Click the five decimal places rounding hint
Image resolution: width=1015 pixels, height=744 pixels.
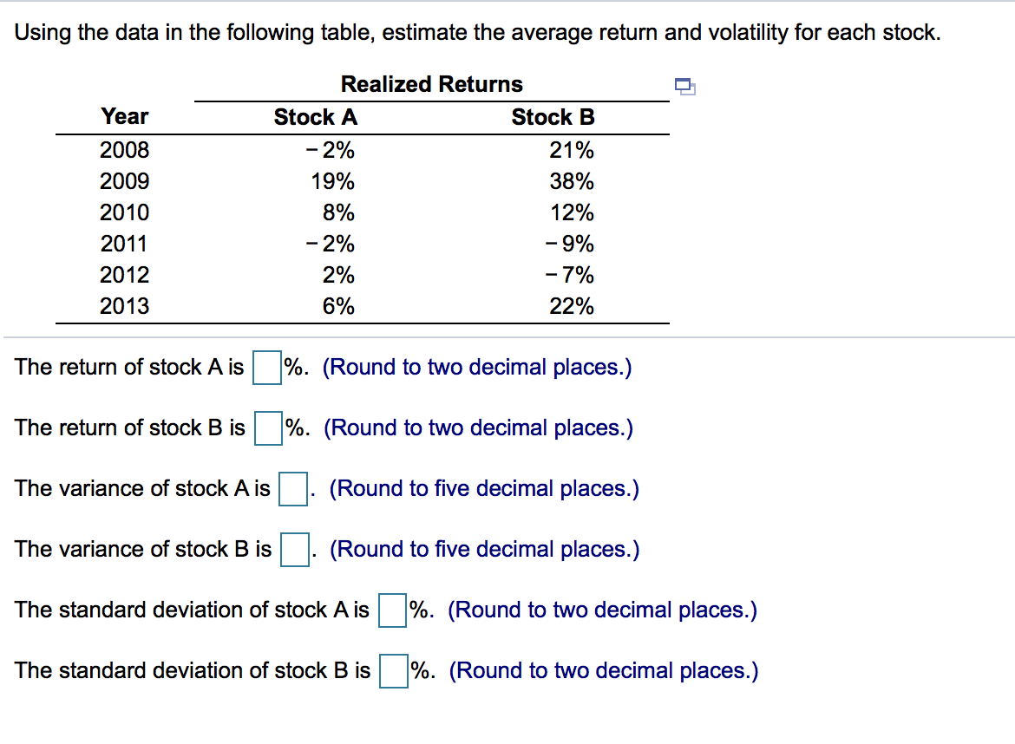(x=484, y=489)
